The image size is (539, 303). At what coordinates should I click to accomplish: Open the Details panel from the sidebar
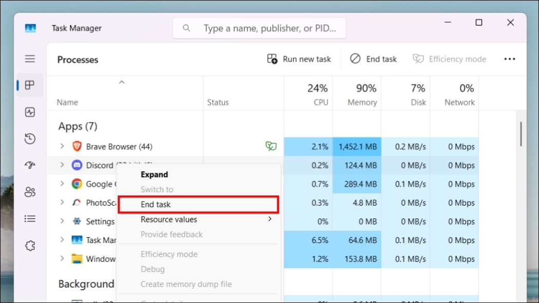(x=30, y=218)
